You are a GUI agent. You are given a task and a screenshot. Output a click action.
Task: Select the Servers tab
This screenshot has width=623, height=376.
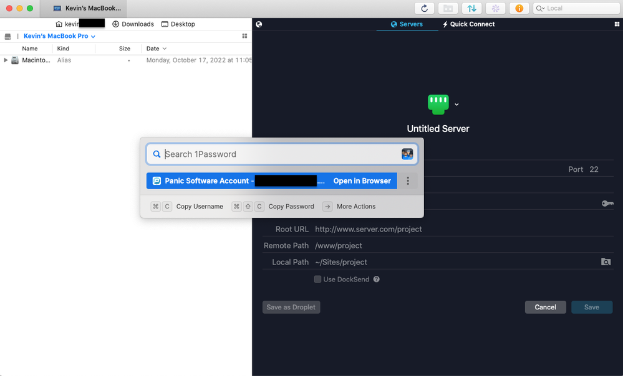pos(407,24)
